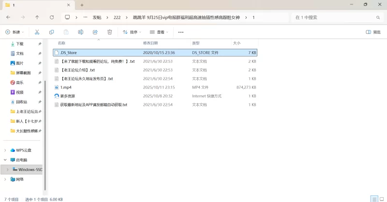Switch to large icons view in status bar
Image resolution: width=387 pixels, height=202 pixels.
click(x=381, y=199)
